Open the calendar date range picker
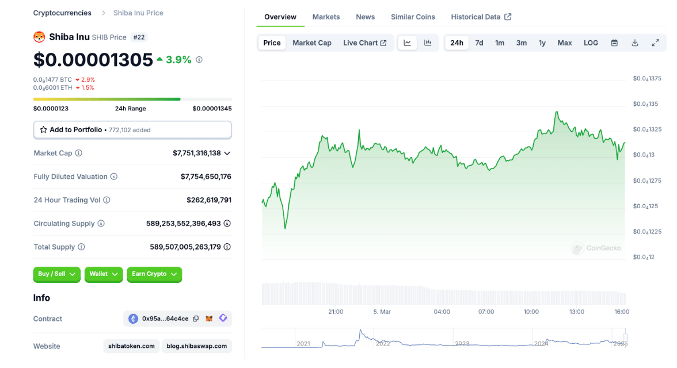 point(614,43)
